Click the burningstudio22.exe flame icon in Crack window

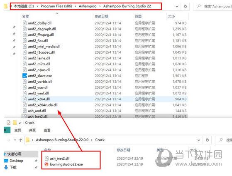point(46,164)
